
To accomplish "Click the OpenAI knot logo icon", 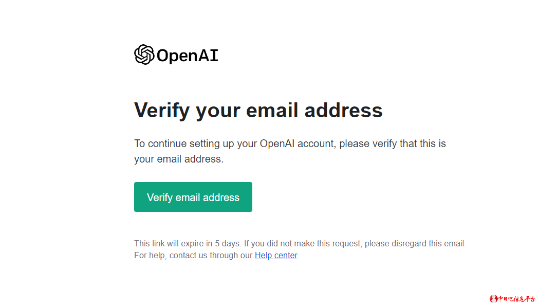I will [144, 55].
